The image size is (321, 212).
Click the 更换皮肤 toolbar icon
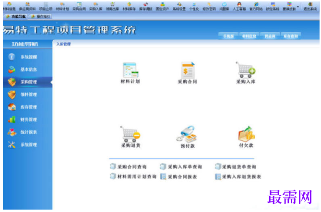pos(289,6)
